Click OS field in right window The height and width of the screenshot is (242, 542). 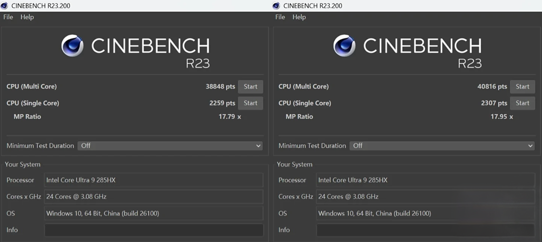click(x=426, y=213)
